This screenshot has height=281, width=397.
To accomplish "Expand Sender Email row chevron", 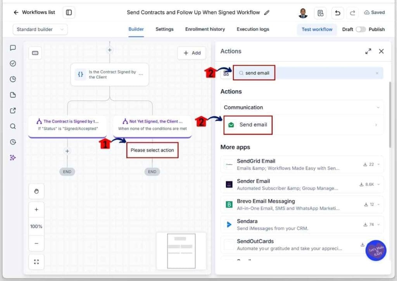I will tap(378, 184).
